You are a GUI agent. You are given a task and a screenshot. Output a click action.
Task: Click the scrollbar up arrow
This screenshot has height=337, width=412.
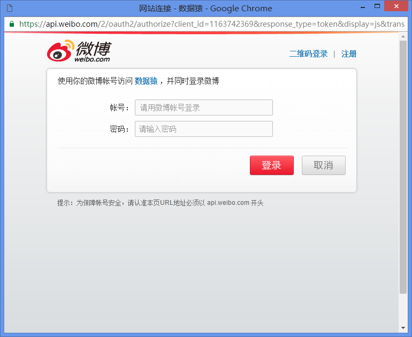pos(403,36)
